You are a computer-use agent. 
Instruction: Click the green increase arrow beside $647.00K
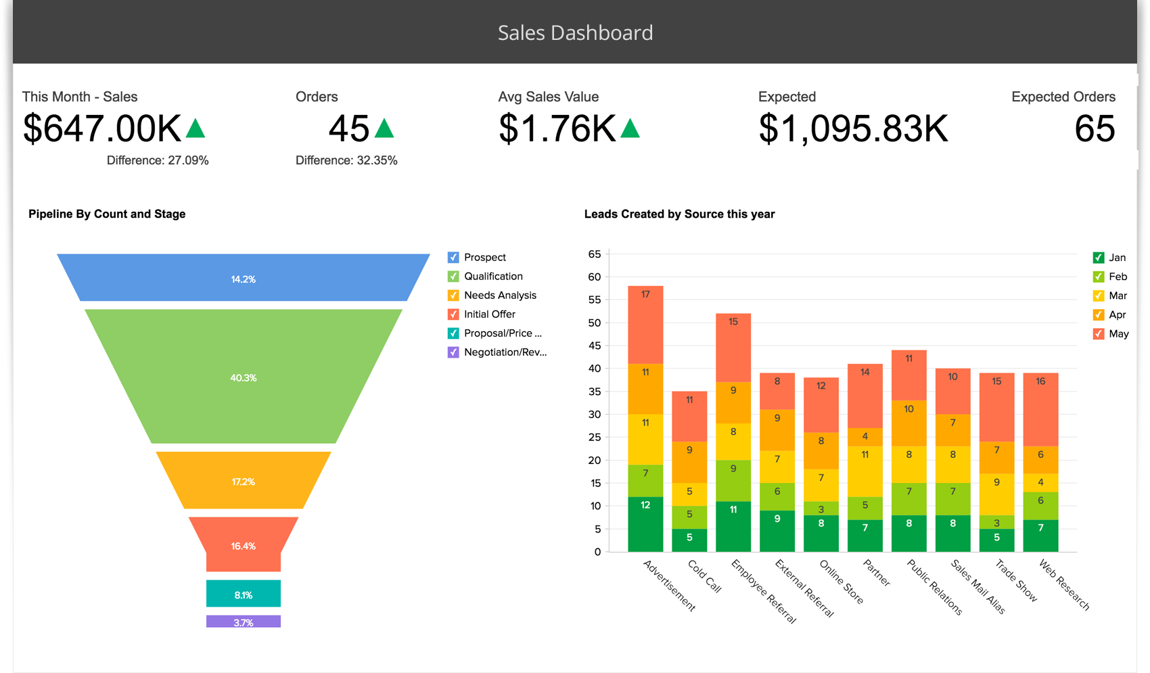tap(196, 128)
